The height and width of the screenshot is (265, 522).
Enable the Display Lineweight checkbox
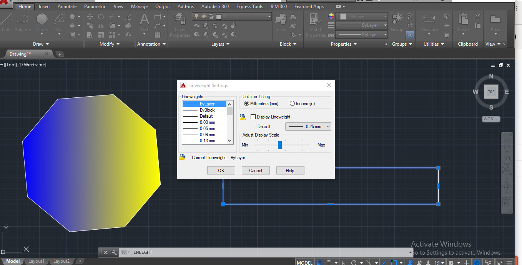[x=253, y=117]
